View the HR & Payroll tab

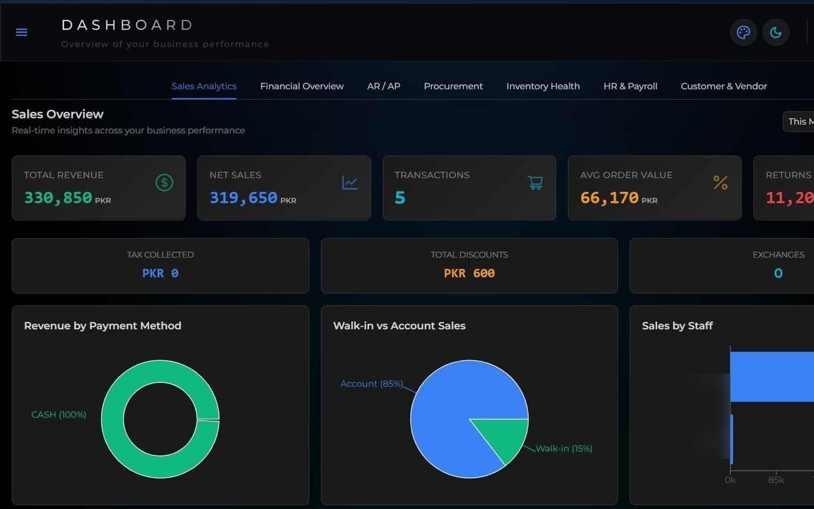[630, 86]
